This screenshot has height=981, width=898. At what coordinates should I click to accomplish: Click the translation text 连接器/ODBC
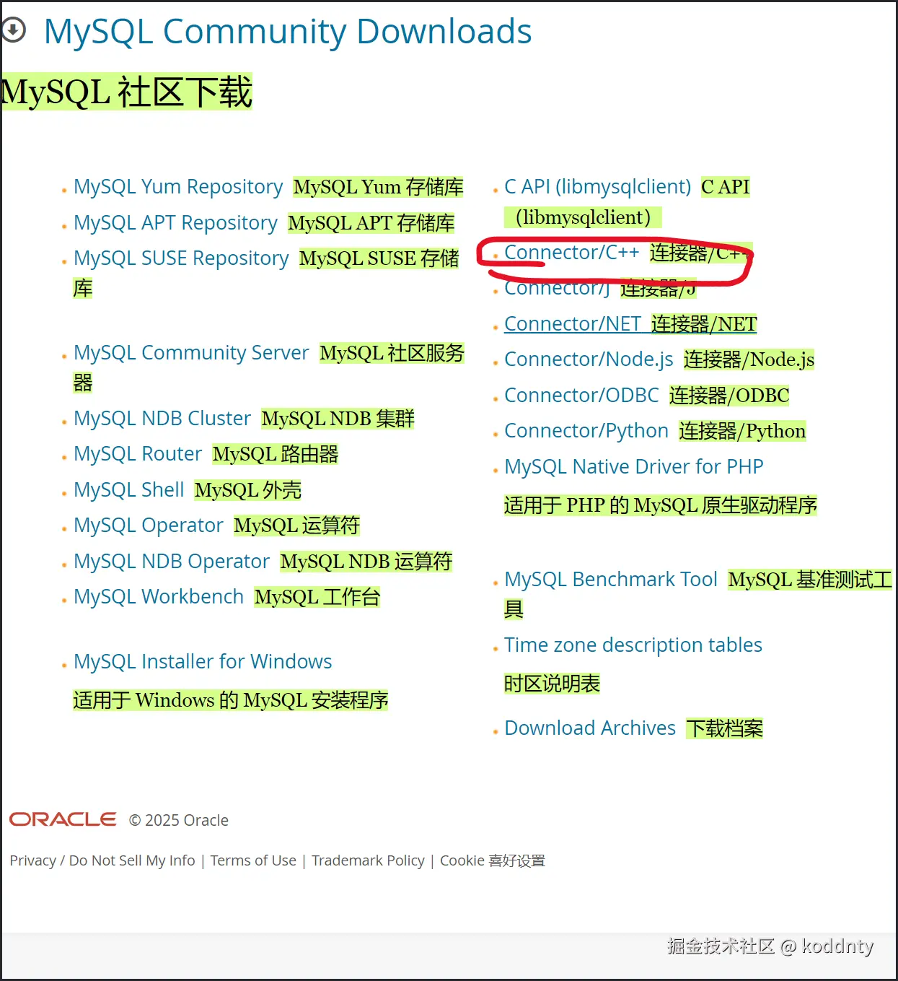(x=729, y=396)
